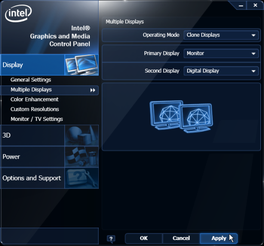
Task: Click the Cancel button
Action: [181, 238]
